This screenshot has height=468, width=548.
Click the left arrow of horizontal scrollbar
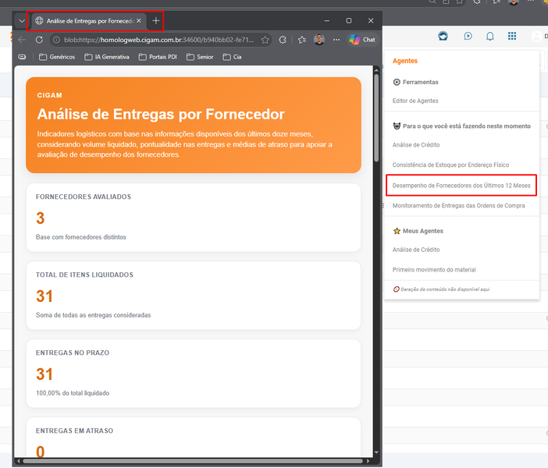18,461
